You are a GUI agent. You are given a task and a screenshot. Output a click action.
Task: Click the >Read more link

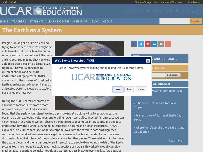click(175, 141)
